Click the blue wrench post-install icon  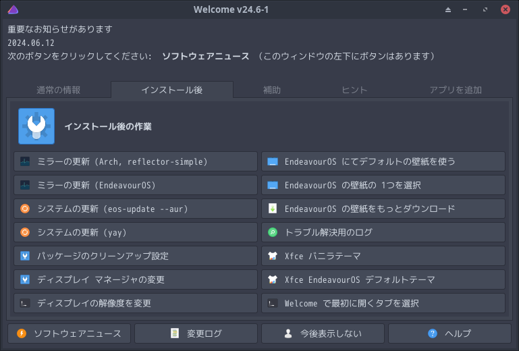[x=36, y=126]
